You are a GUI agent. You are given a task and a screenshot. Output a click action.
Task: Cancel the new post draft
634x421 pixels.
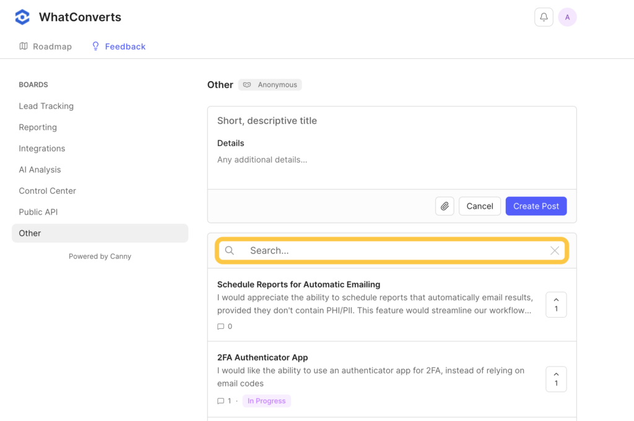(479, 206)
